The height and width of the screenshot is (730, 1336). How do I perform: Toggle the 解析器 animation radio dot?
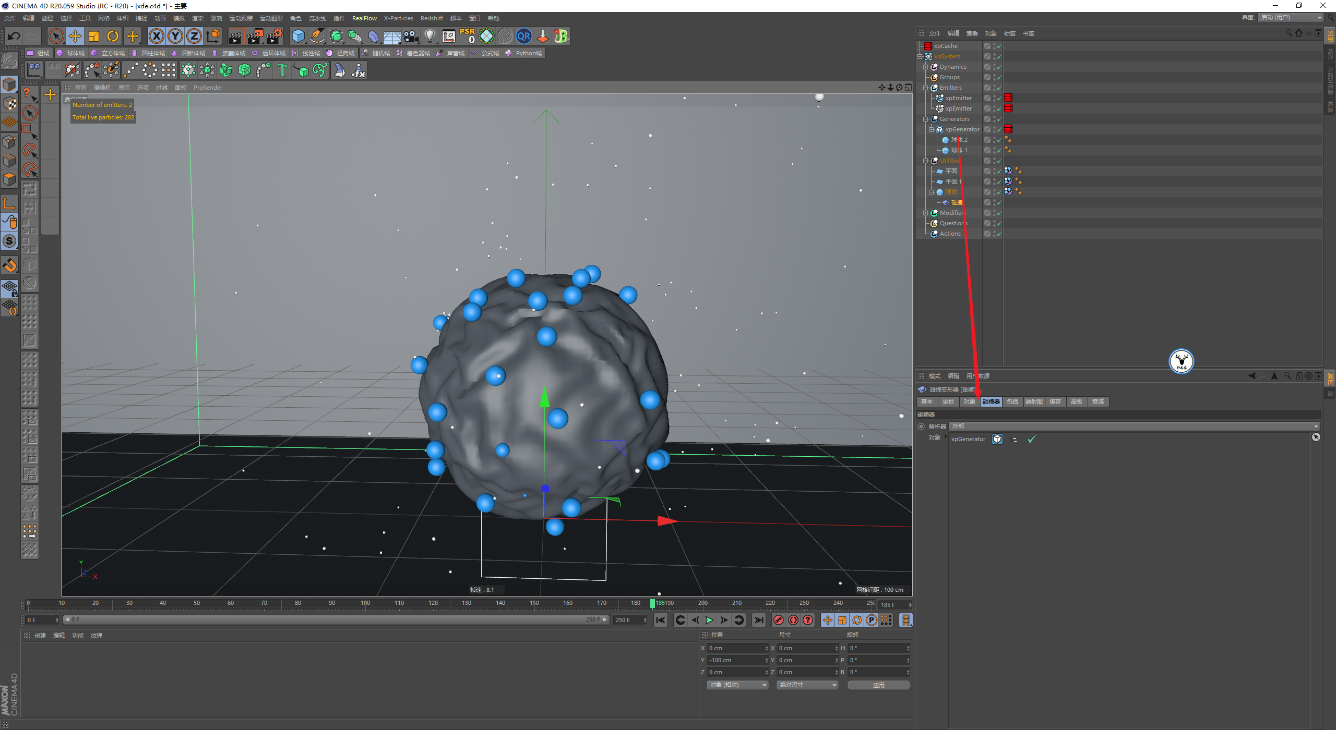coord(921,427)
